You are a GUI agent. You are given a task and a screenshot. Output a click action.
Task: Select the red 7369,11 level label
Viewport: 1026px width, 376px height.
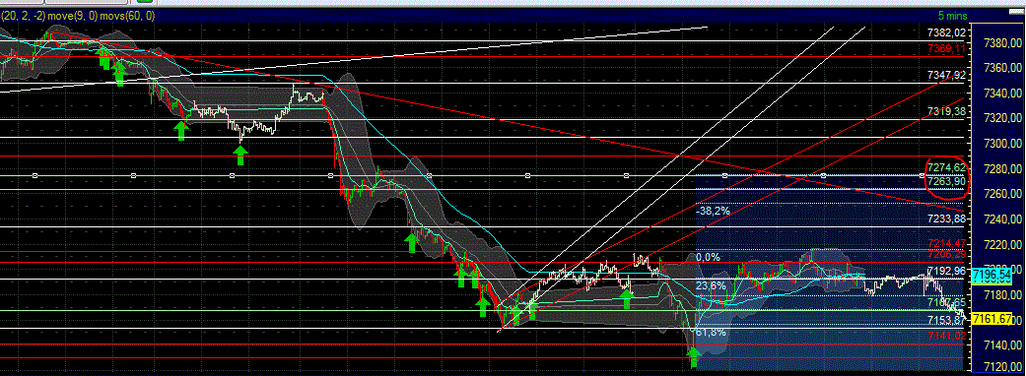947,48
